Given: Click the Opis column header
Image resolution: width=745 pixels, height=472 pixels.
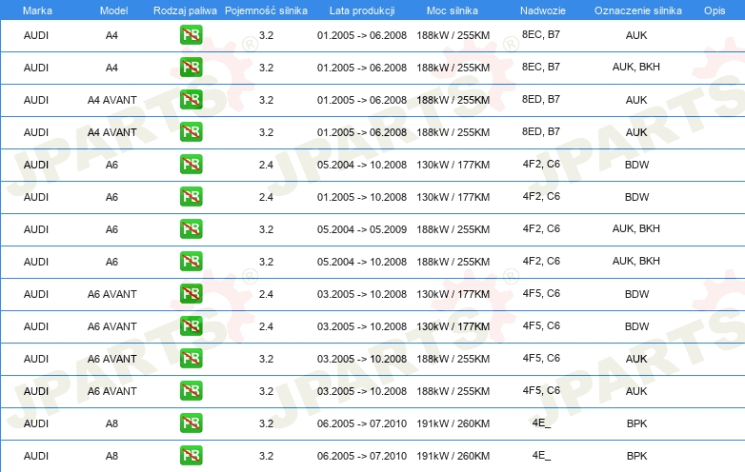Looking at the screenshot, I should 714,10.
